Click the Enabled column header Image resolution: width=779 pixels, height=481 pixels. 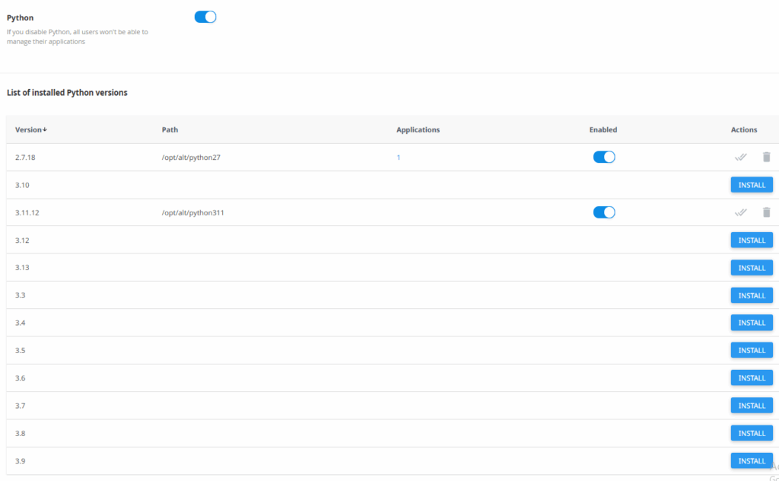pos(603,129)
